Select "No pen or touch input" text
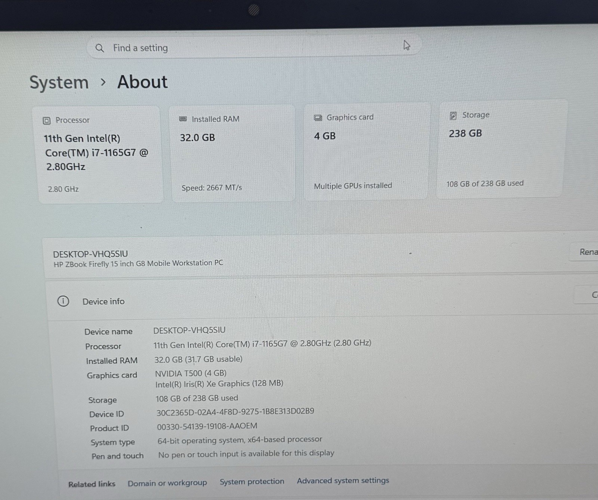This screenshot has width=598, height=500. [x=198, y=455]
